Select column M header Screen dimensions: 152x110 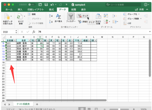coord(102,37)
